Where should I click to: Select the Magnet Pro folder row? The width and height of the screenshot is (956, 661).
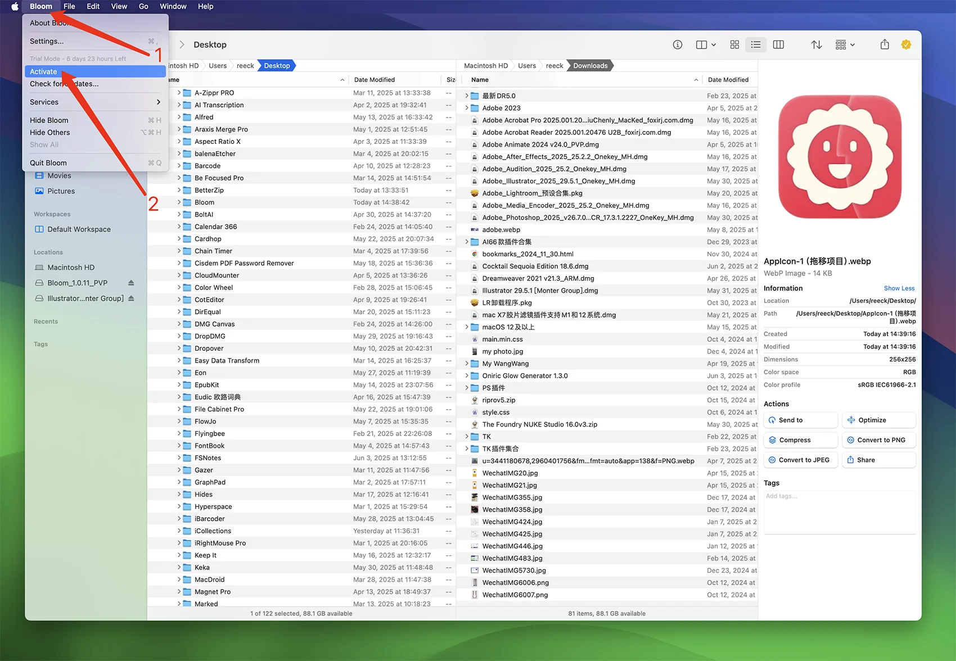click(x=301, y=592)
